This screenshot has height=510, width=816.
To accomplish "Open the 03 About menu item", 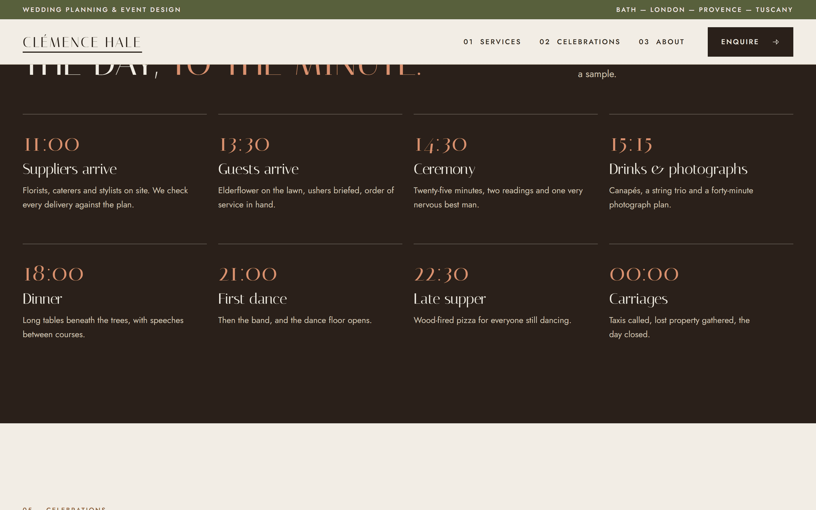I will click(x=661, y=42).
